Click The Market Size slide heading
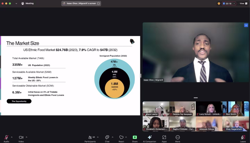The height and width of the screenshot is (143, 250). click(23, 43)
